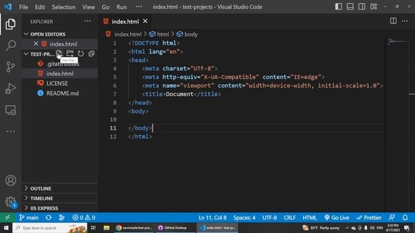Change language mode HTML
The height and width of the screenshot is (233, 415).
[x=309, y=217]
